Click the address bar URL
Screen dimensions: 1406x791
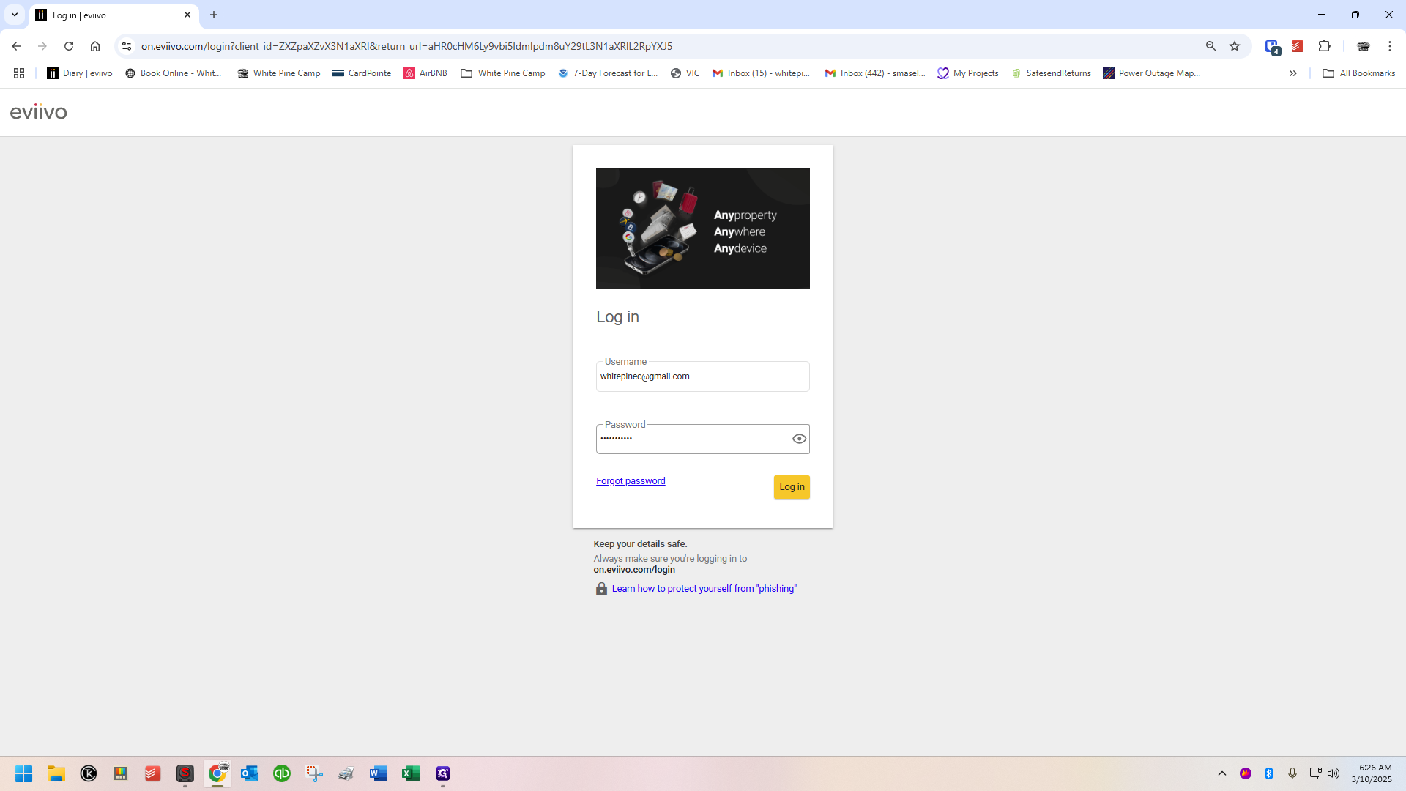click(x=406, y=46)
